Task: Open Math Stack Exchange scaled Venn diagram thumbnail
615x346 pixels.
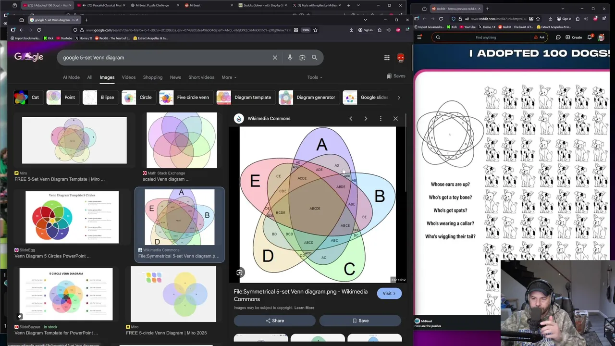Action: [182, 140]
